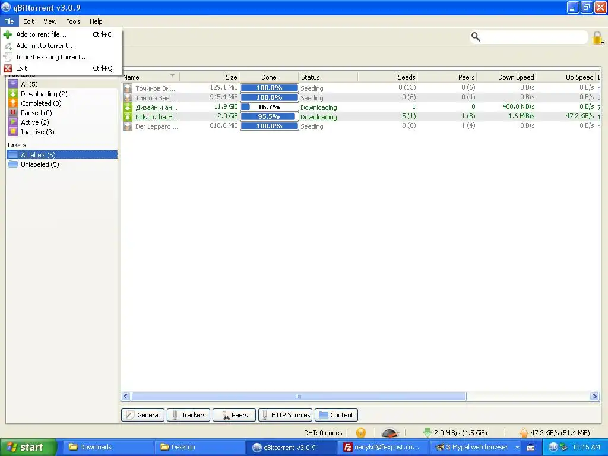The width and height of the screenshot is (608, 456).
Task: Switch to Downloads taskbar window
Action: pyautogui.click(x=107, y=447)
